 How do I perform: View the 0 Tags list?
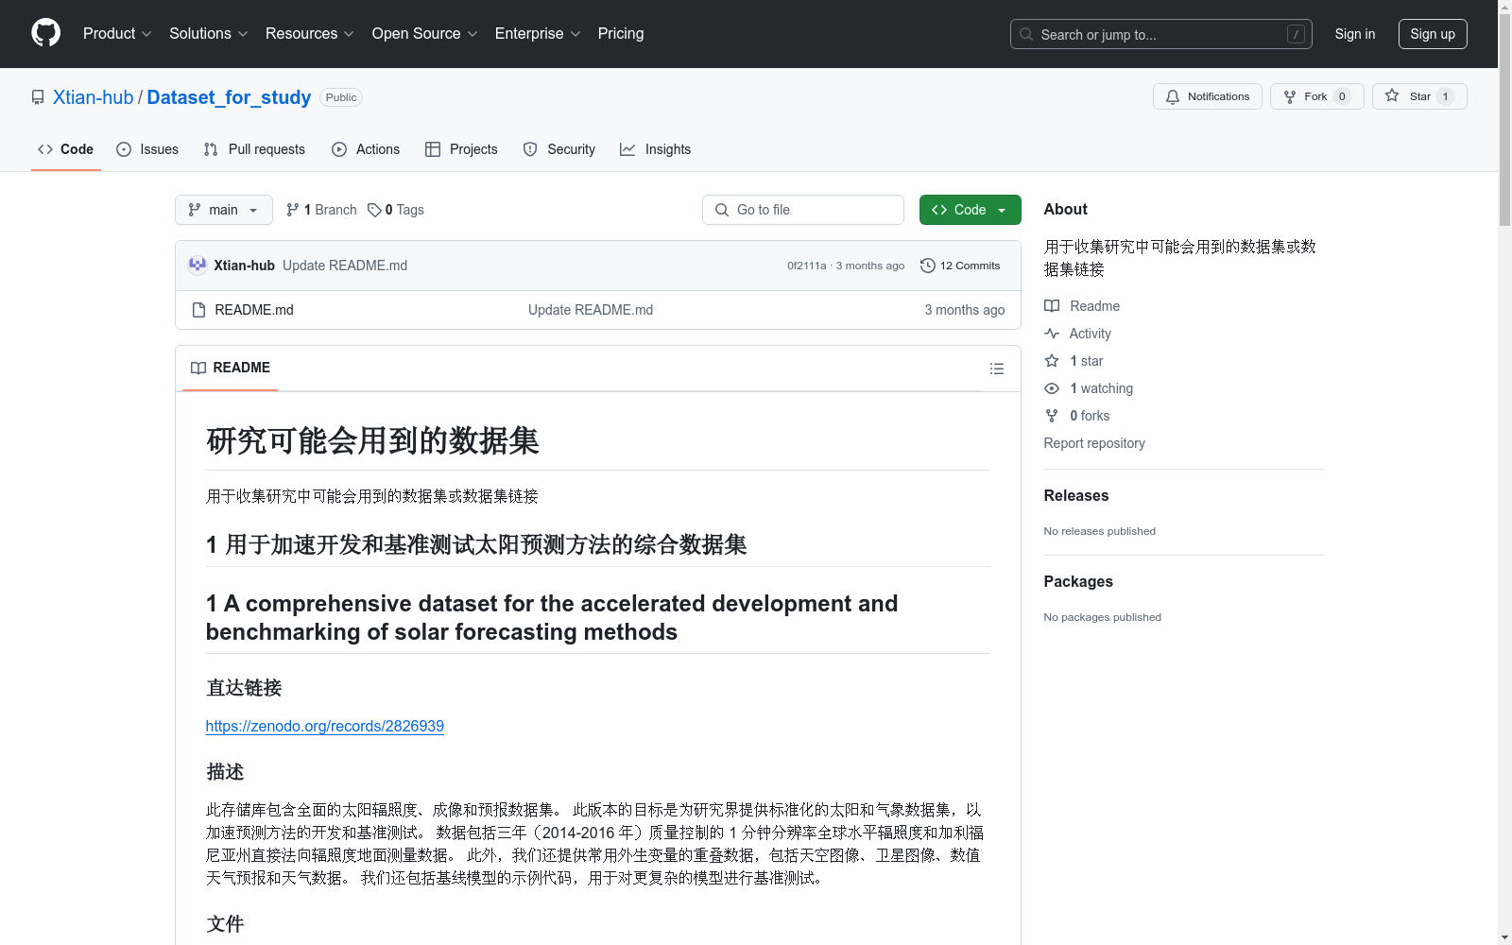coord(396,210)
